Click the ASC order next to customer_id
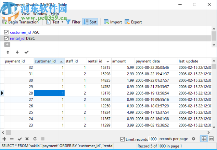 click(x=36, y=32)
